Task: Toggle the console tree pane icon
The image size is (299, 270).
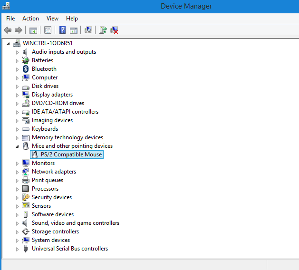Action: click(x=33, y=30)
